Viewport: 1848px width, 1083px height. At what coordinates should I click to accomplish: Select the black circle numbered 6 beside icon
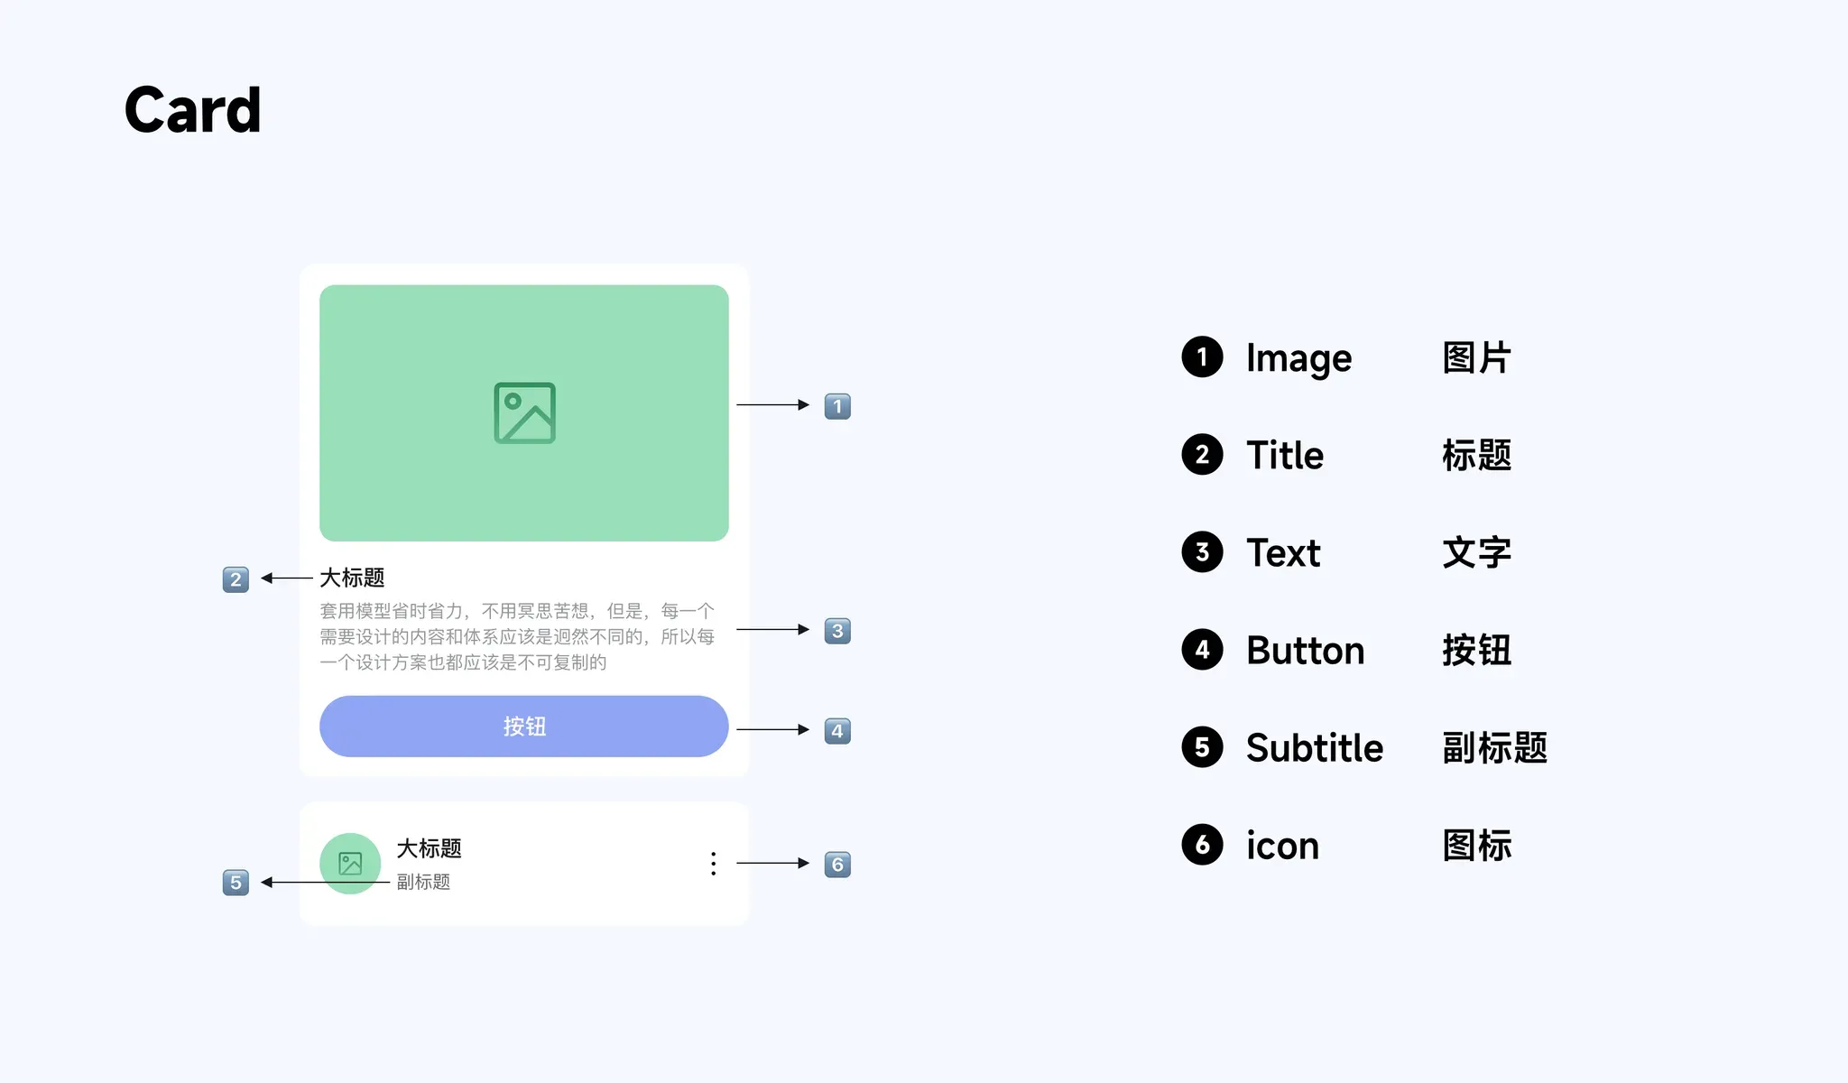[x=1202, y=845]
